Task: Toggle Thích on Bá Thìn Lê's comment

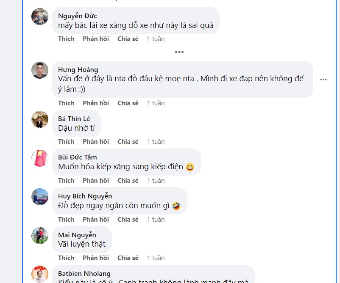Action: point(66,142)
